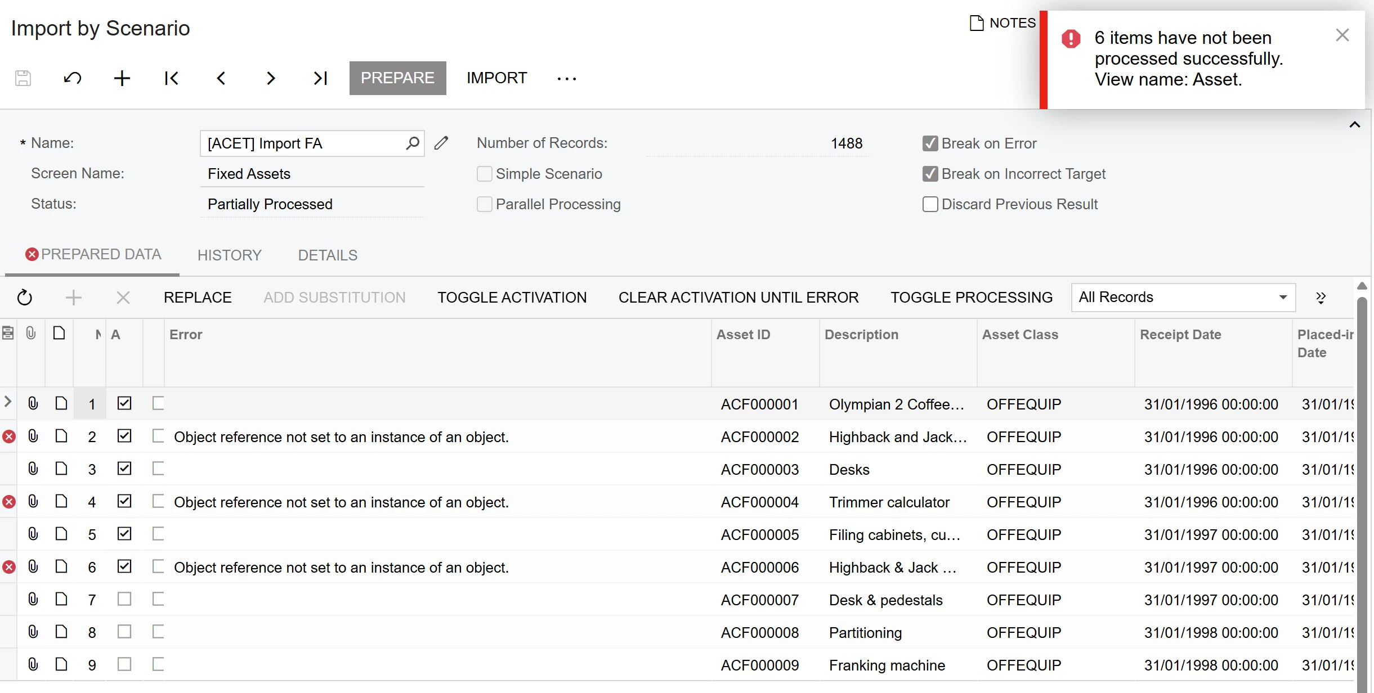The width and height of the screenshot is (1374, 693).
Task: Click the Add New Record plus icon
Action: click(122, 78)
